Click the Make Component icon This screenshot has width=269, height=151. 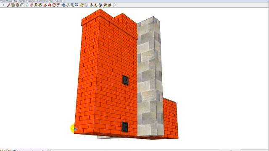click(x=27, y=5)
